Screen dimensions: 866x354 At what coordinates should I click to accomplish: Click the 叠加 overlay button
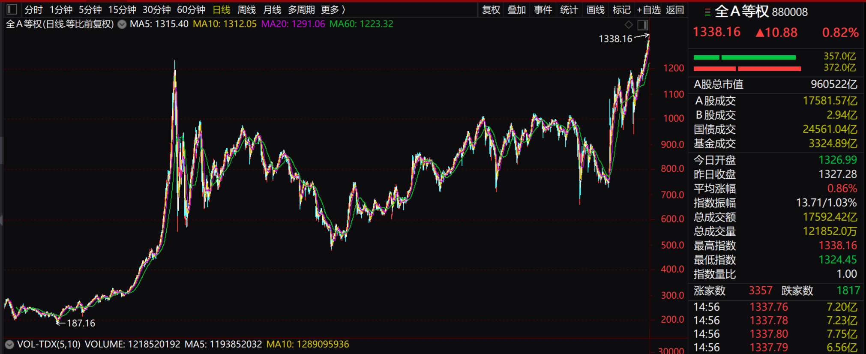(517, 9)
